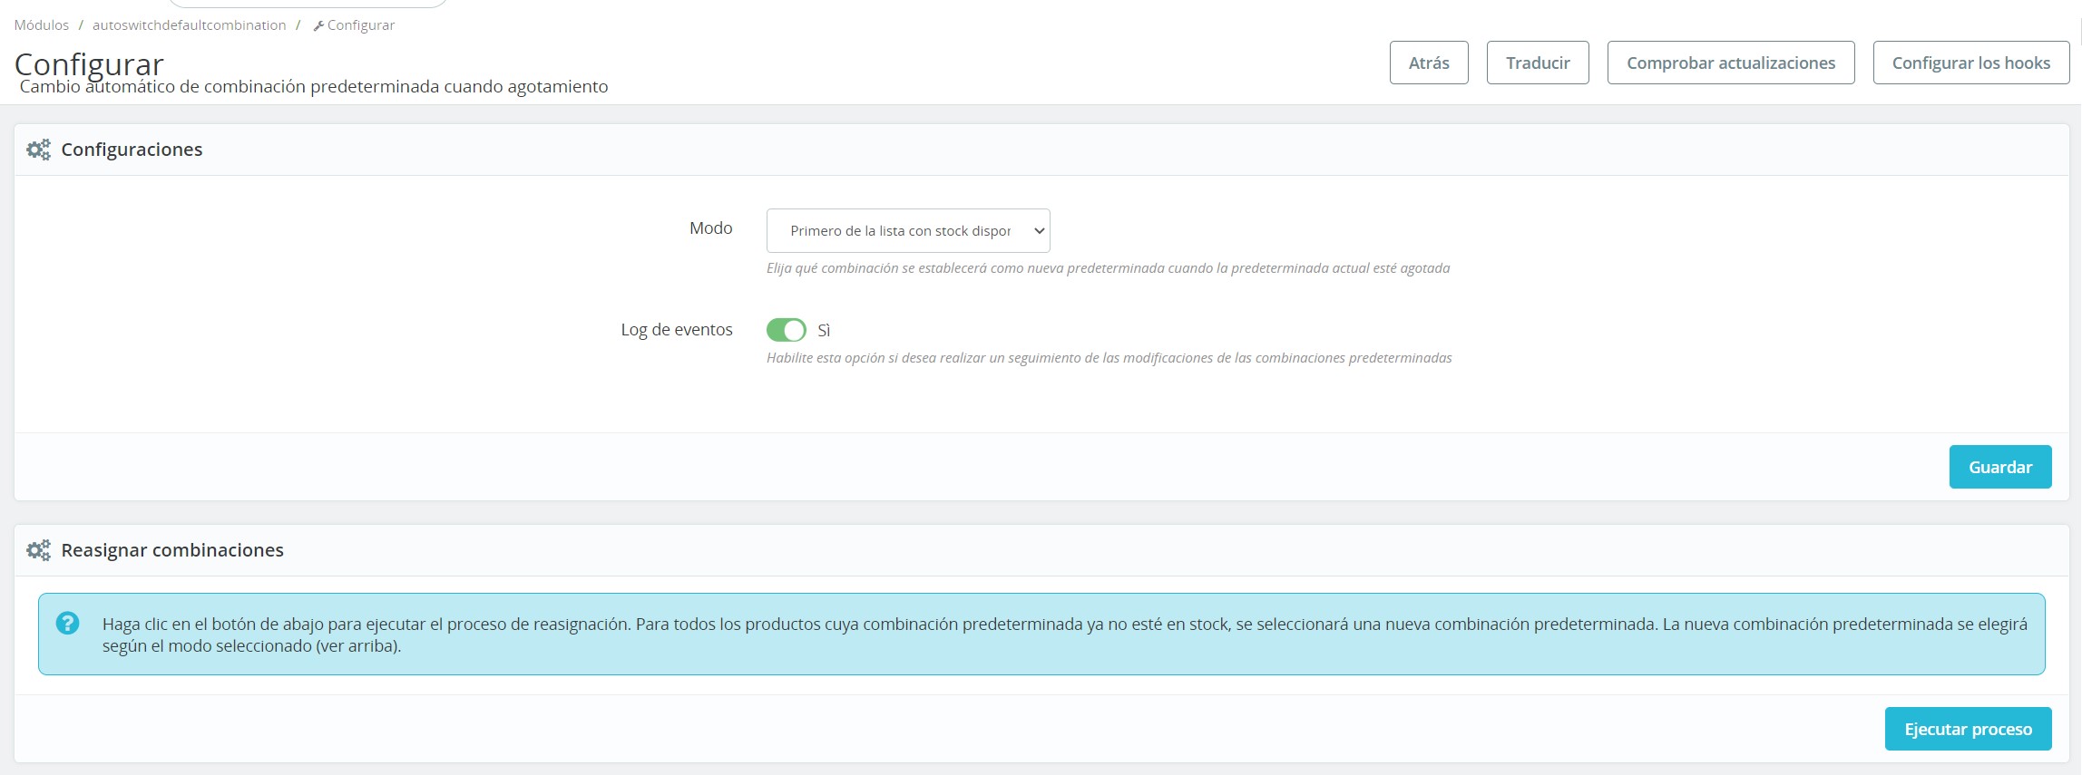This screenshot has height=775, width=2082.
Task: Click the Sì label beside the toggle
Action: tap(824, 331)
